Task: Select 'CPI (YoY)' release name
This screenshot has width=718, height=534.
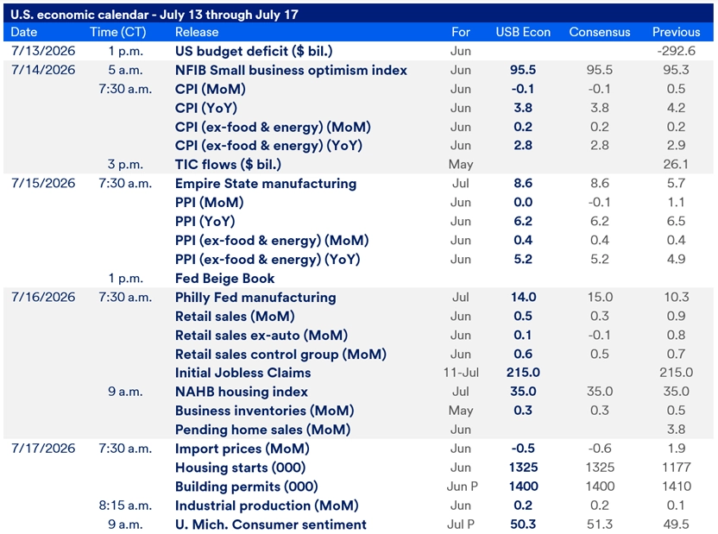Action: [x=206, y=108]
